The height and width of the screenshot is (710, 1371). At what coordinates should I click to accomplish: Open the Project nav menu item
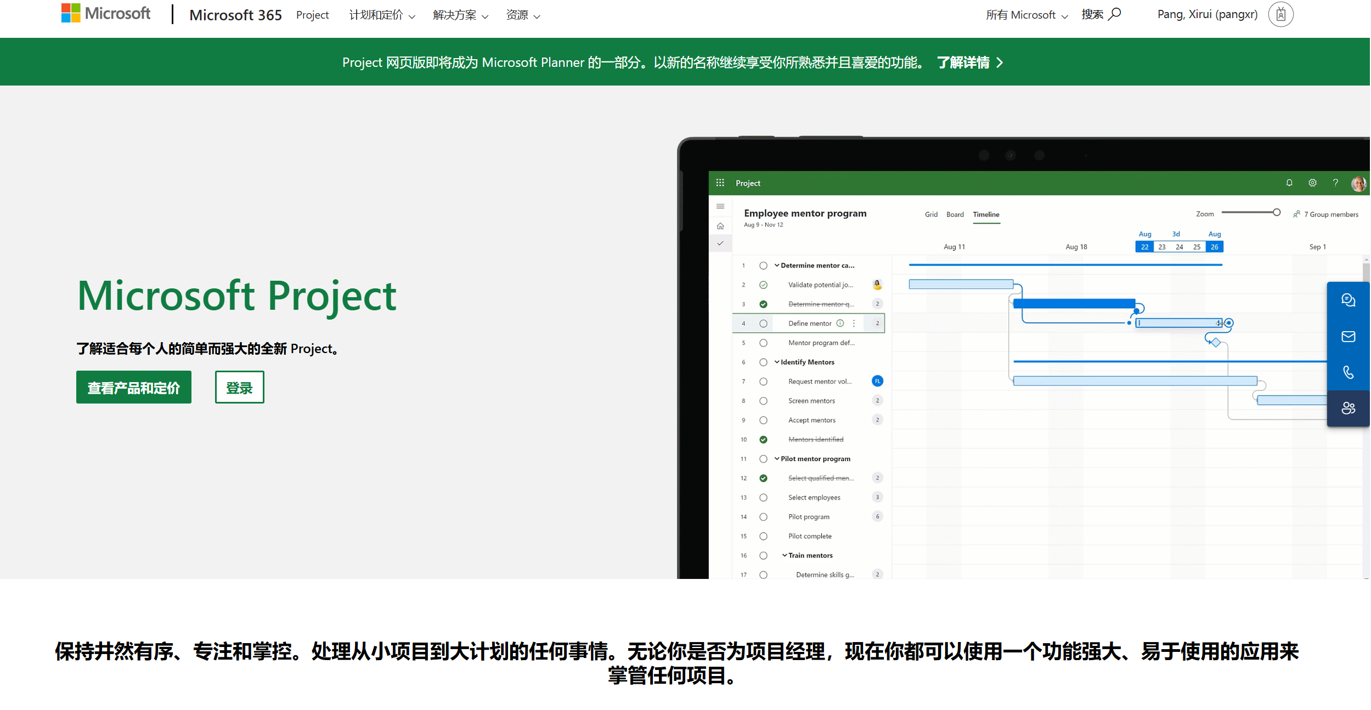click(x=312, y=15)
